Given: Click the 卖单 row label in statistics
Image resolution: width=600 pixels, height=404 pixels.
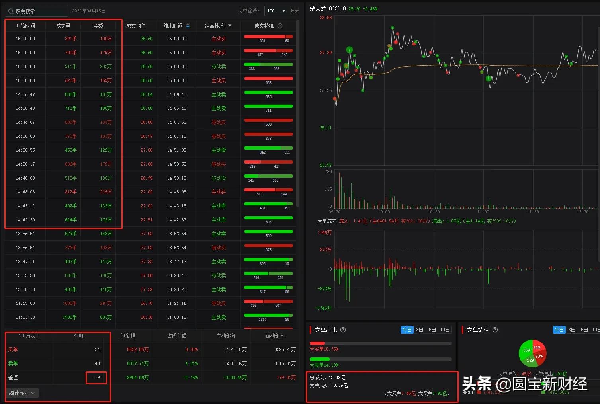Looking at the screenshot, I should coord(13,363).
